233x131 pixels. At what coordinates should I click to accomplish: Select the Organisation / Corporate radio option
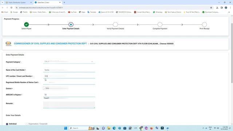[27, 124]
